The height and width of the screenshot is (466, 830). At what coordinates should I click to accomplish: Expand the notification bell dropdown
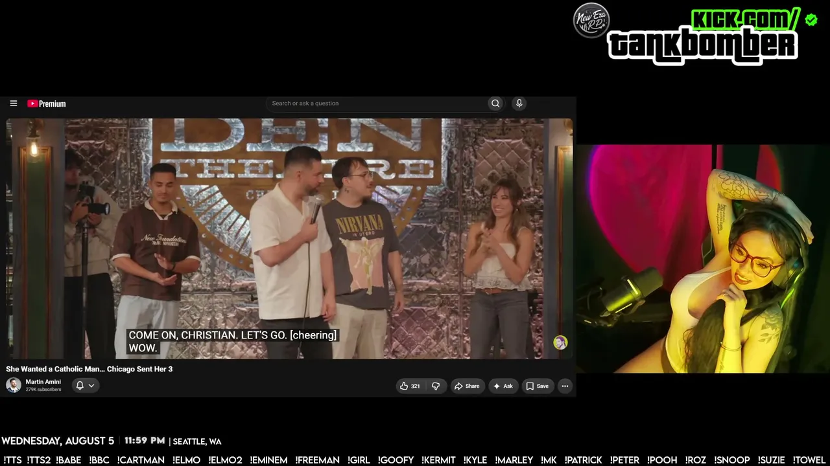click(x=85, y=386)
